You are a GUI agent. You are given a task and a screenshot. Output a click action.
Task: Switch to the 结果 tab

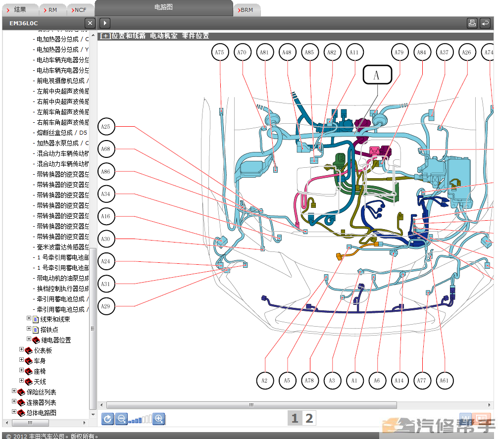click(x=20, y=10)
